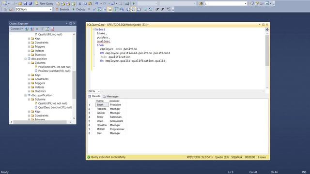Click Display Estimated Execution Plan icon
This screenshot has width=310, height=174.
(x=99, y=9)
